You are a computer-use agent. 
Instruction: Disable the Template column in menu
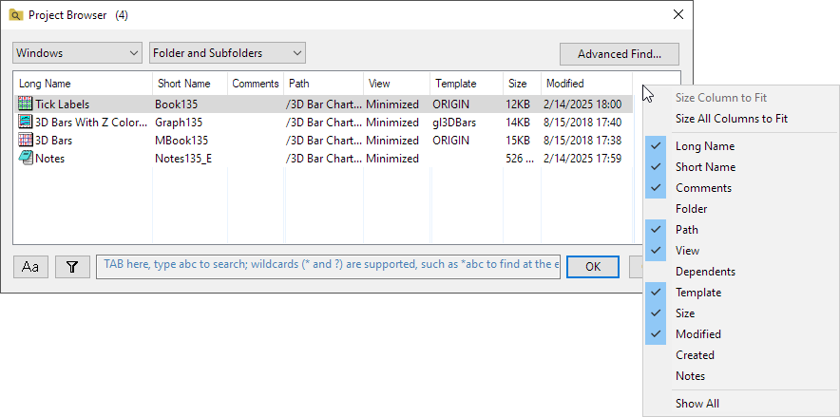(697, 293)
